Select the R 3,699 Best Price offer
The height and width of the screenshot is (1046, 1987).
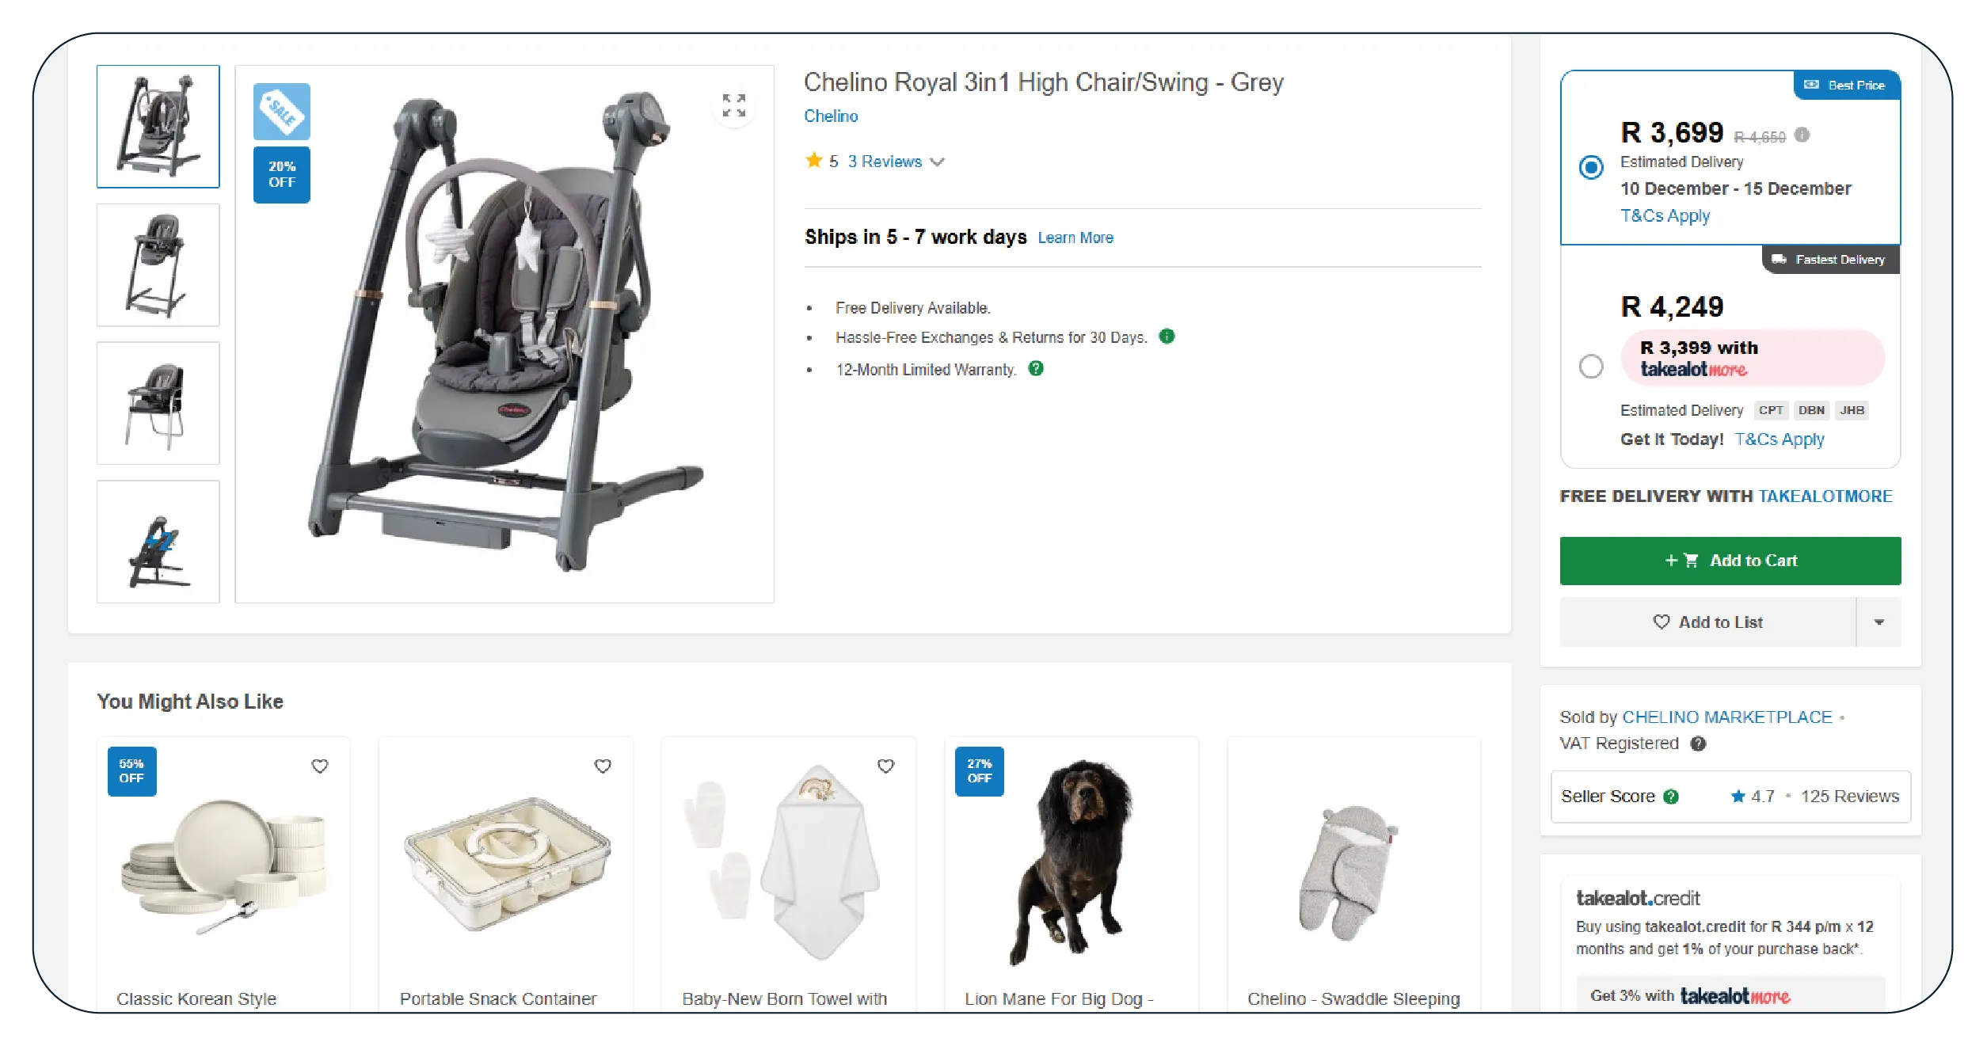pos(1591,167)
